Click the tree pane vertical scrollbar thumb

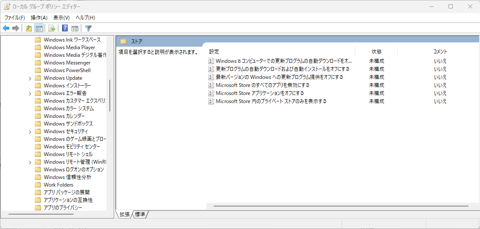click(x=110, y=95)
